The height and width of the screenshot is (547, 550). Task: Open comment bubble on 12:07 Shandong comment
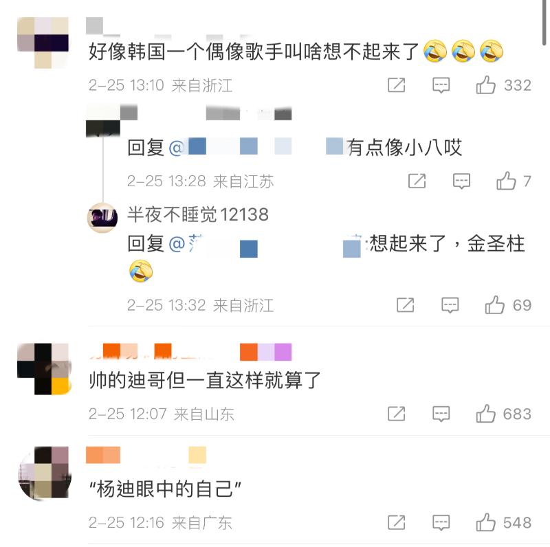(x=441, y=414)
